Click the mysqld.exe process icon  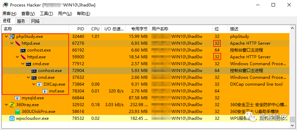pos(18,98)
